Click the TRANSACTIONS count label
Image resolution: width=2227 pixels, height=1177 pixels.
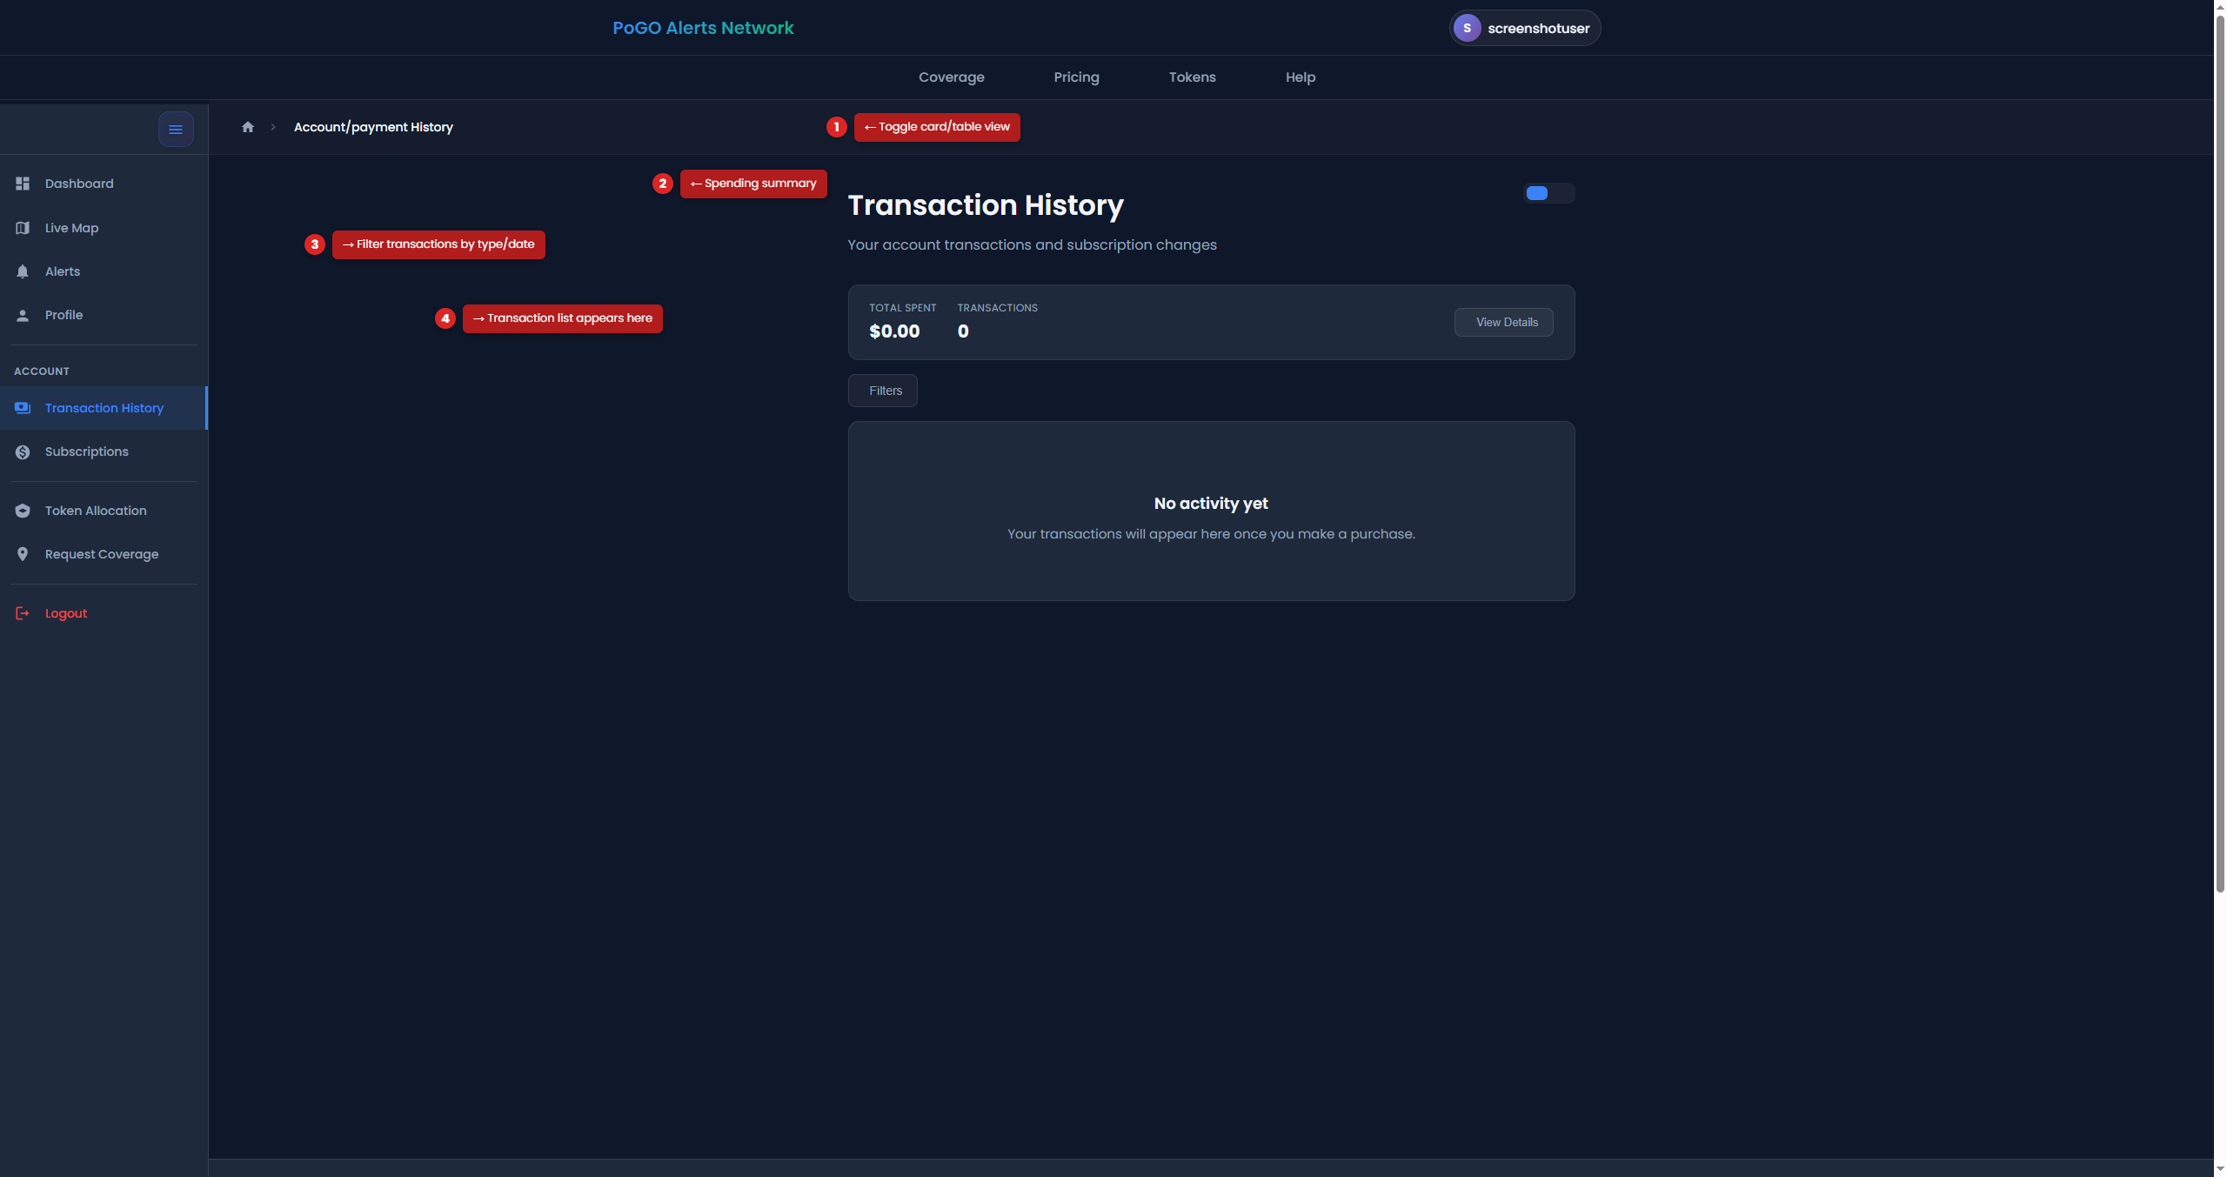pyautogui.click(x=998, y=308)
